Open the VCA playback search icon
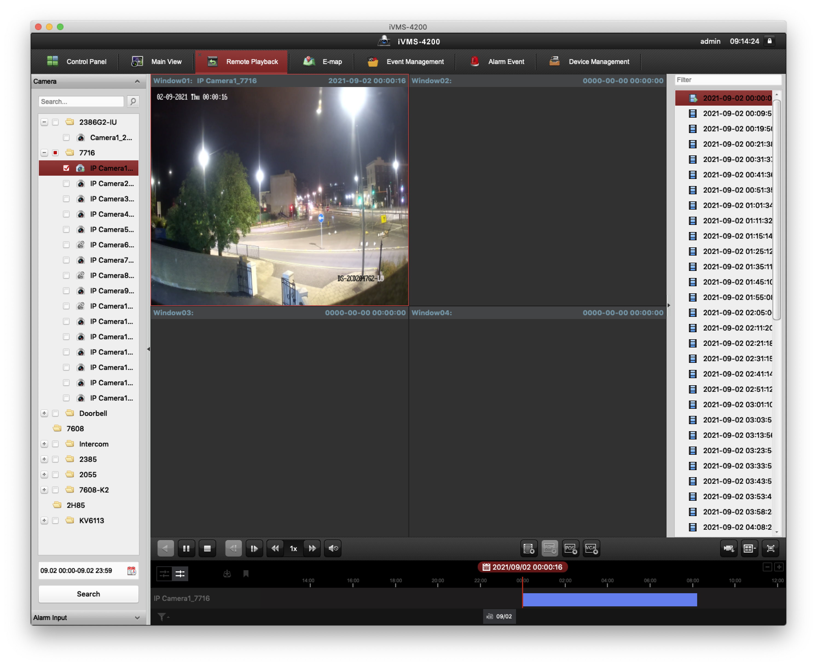 click(592, 548)
